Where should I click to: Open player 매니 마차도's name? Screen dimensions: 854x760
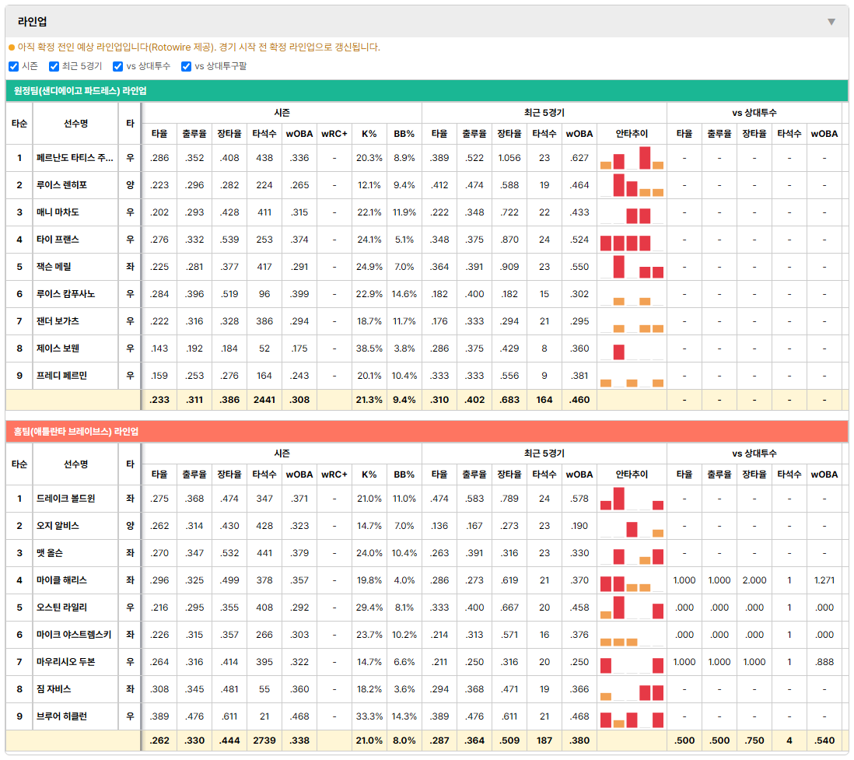[58, 212]
